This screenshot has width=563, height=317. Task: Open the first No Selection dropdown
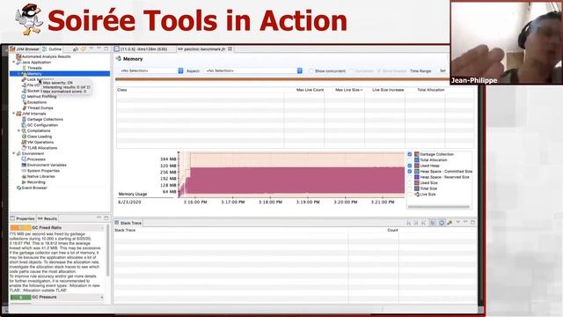click(151, 70)
